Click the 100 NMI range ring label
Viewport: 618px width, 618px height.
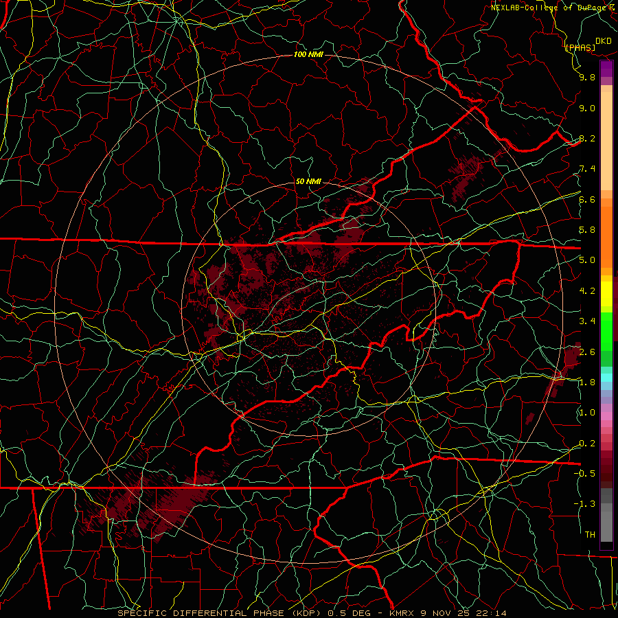[x=308, y=54]
